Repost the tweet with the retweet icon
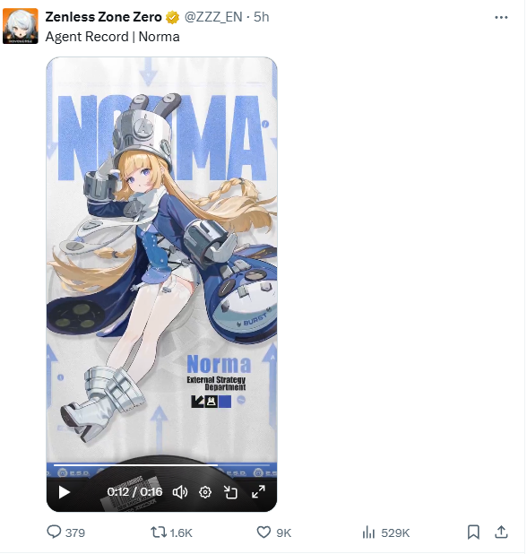The width and height of the screenshot is (527, 554). [159, 532]
